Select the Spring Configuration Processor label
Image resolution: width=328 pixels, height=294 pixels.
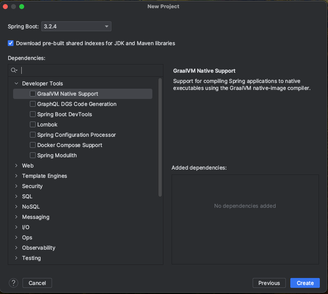coord(77,135)
